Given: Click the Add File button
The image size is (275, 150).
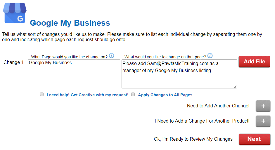Looking at the screenshot, I should pyautogui.click(x=254, y=62).
